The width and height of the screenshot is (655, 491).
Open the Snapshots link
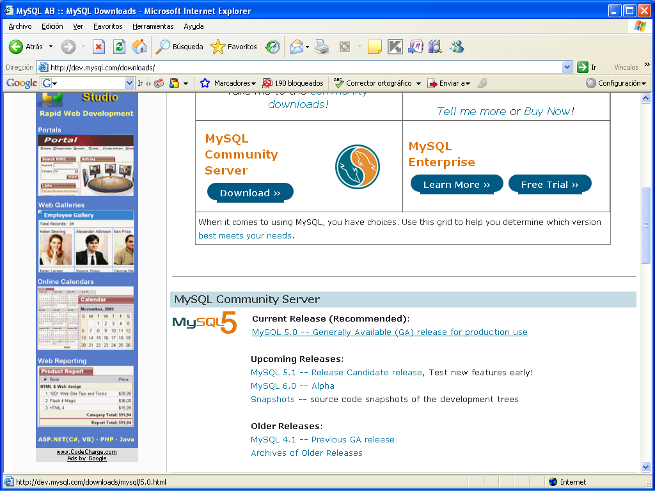point(272,399)
